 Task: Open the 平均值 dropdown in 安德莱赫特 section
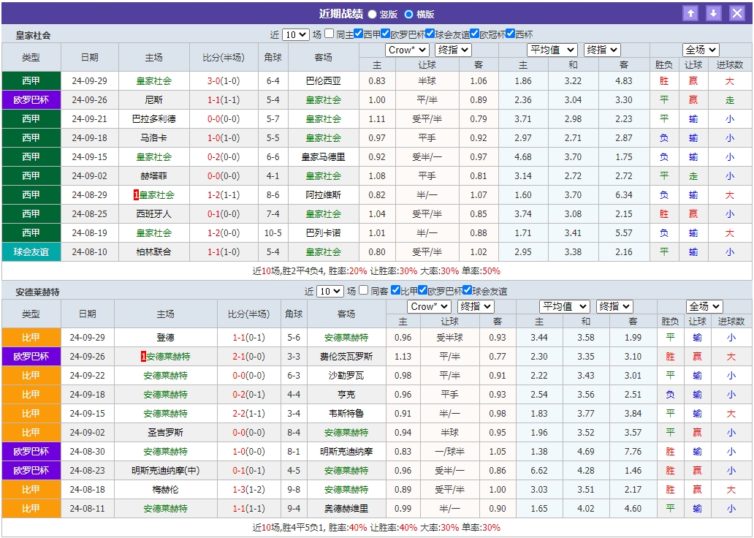[x=564, y=306]
